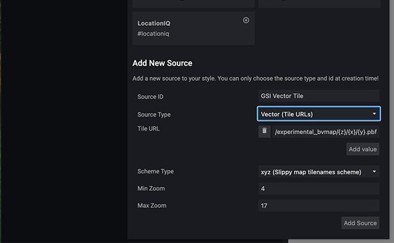Screen dimensions: 394x243
Task: Add the LocationIQ source via plus icon
Action: (246, 20)
